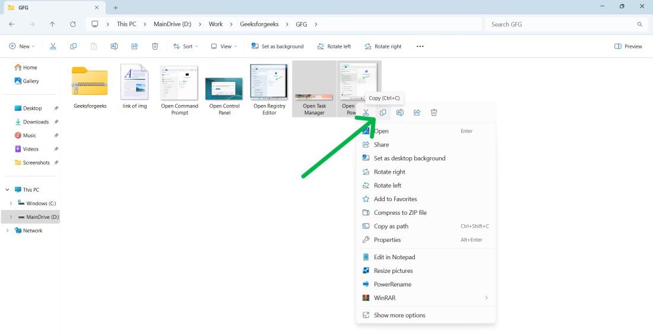Screen dimensions: 653x334
Task: Open Home in the sidebar
Action: [26, 68]
